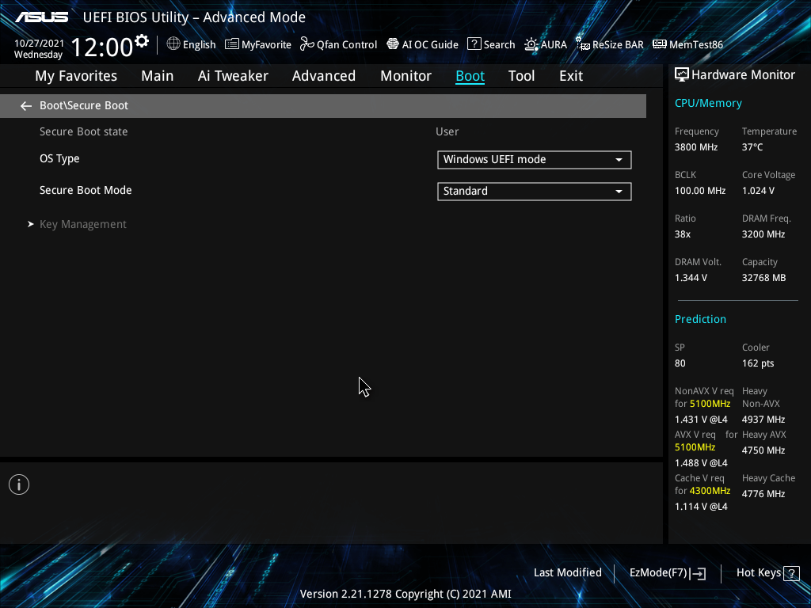
Task: Toggle the ReSize BAR icon
Action: pyautogui.click(x=583, y=44)
